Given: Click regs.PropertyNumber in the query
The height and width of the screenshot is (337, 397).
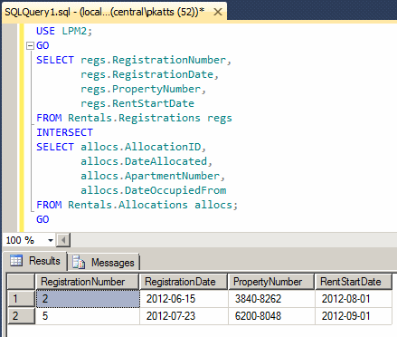Looking at the screenshot, I should (x=140, y=89).
